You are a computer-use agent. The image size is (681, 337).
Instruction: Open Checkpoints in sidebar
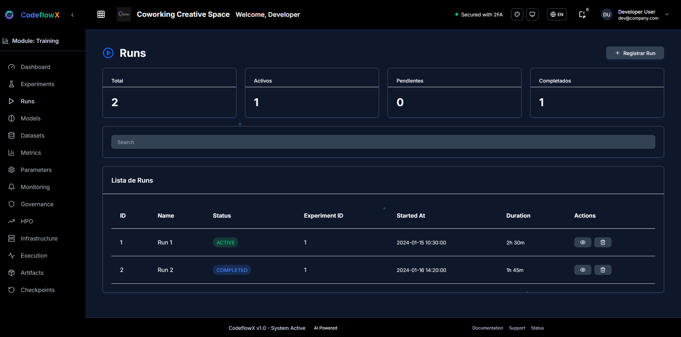(37, 290)
